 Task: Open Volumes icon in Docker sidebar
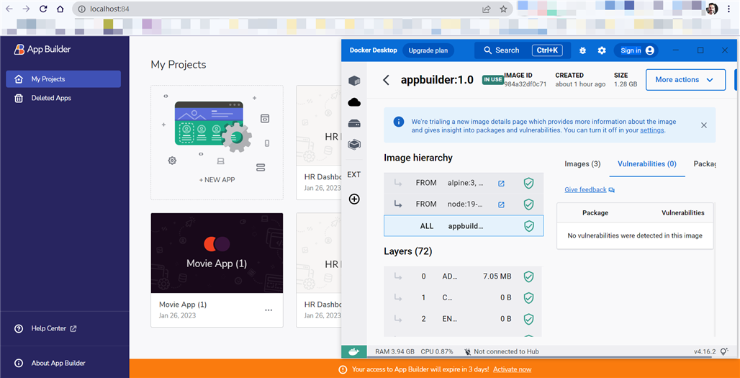[x=353, y=124]
